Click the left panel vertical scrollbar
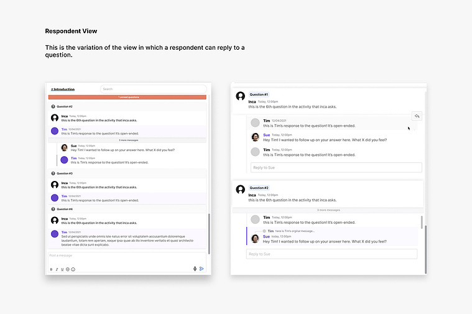The height and width of the screenshot is (314, 472). point(209,234)
